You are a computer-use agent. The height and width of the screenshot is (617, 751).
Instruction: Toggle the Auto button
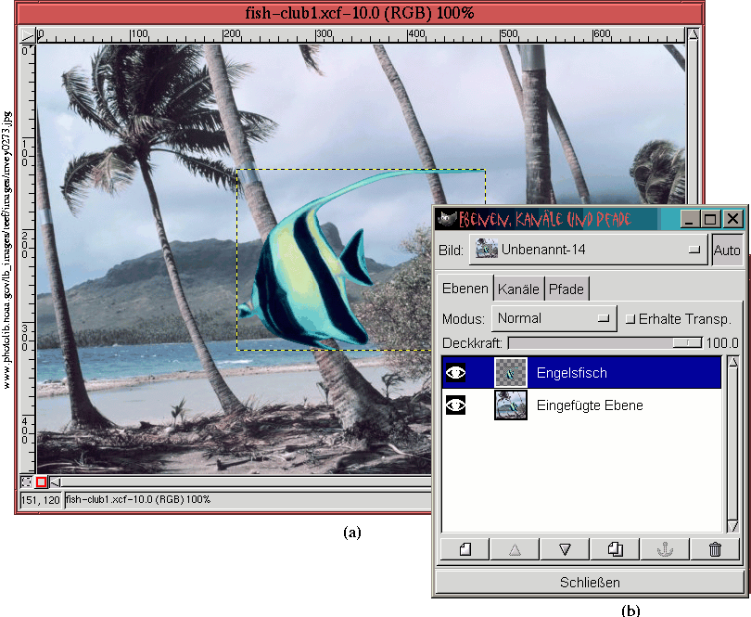(726, 250)
